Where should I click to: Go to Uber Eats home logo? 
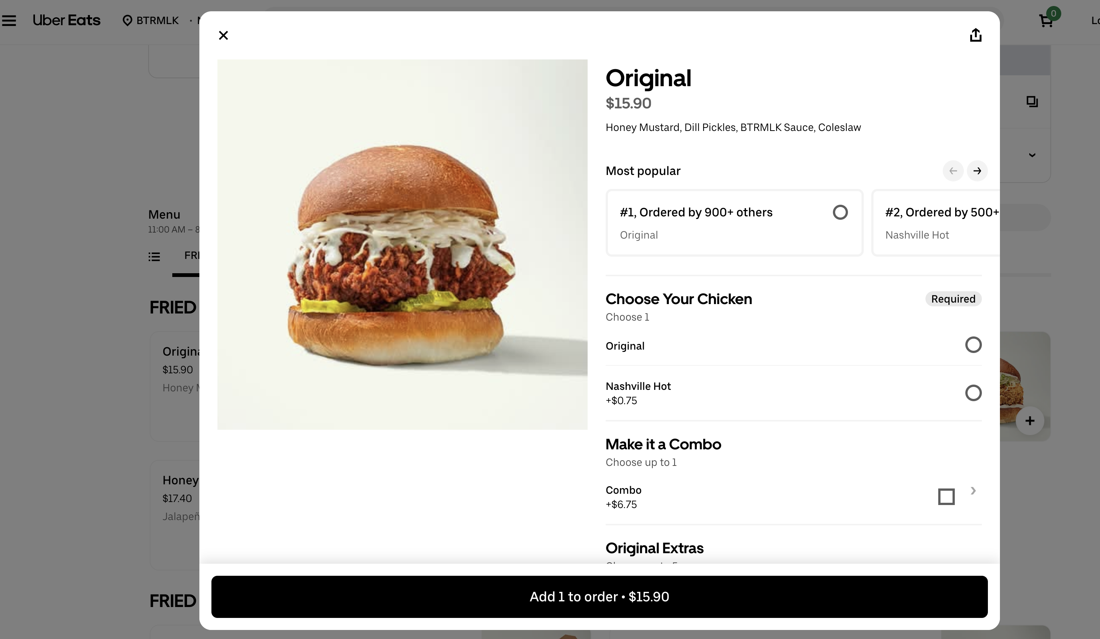coord(66,21)
